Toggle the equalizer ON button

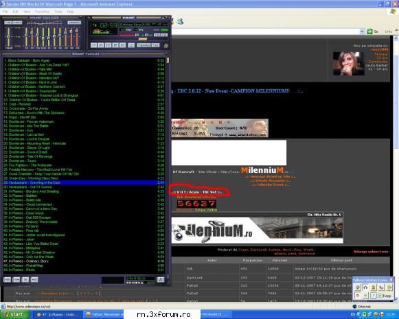[8, 23]
